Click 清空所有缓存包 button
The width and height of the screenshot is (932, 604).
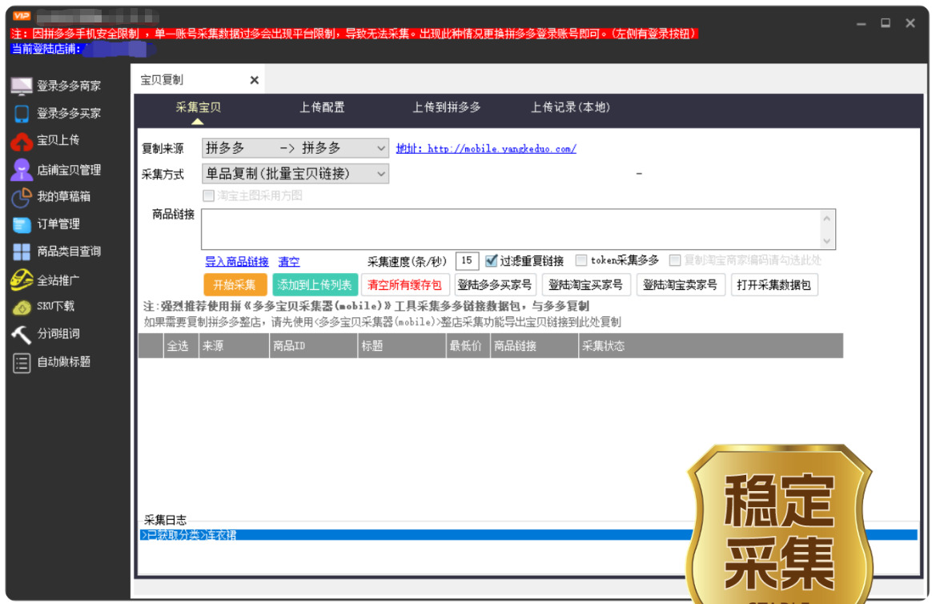405,284
